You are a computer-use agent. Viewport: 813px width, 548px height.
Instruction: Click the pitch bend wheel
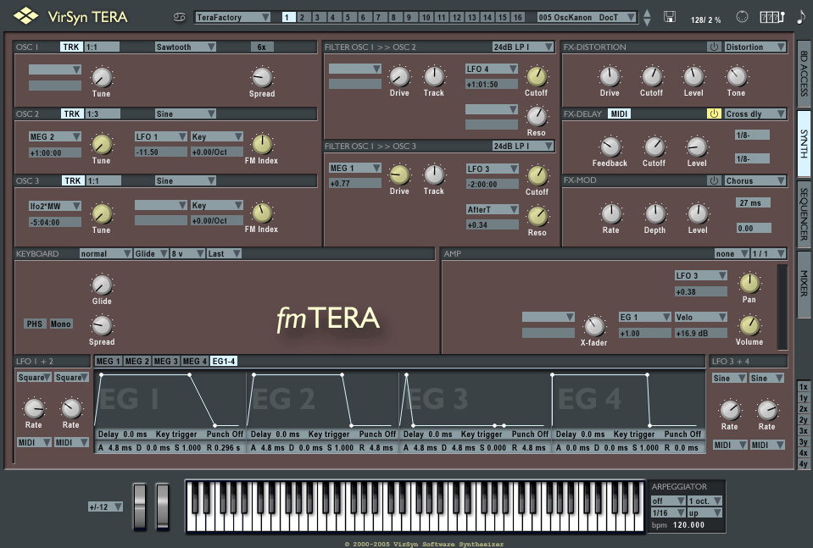(140, 506)
